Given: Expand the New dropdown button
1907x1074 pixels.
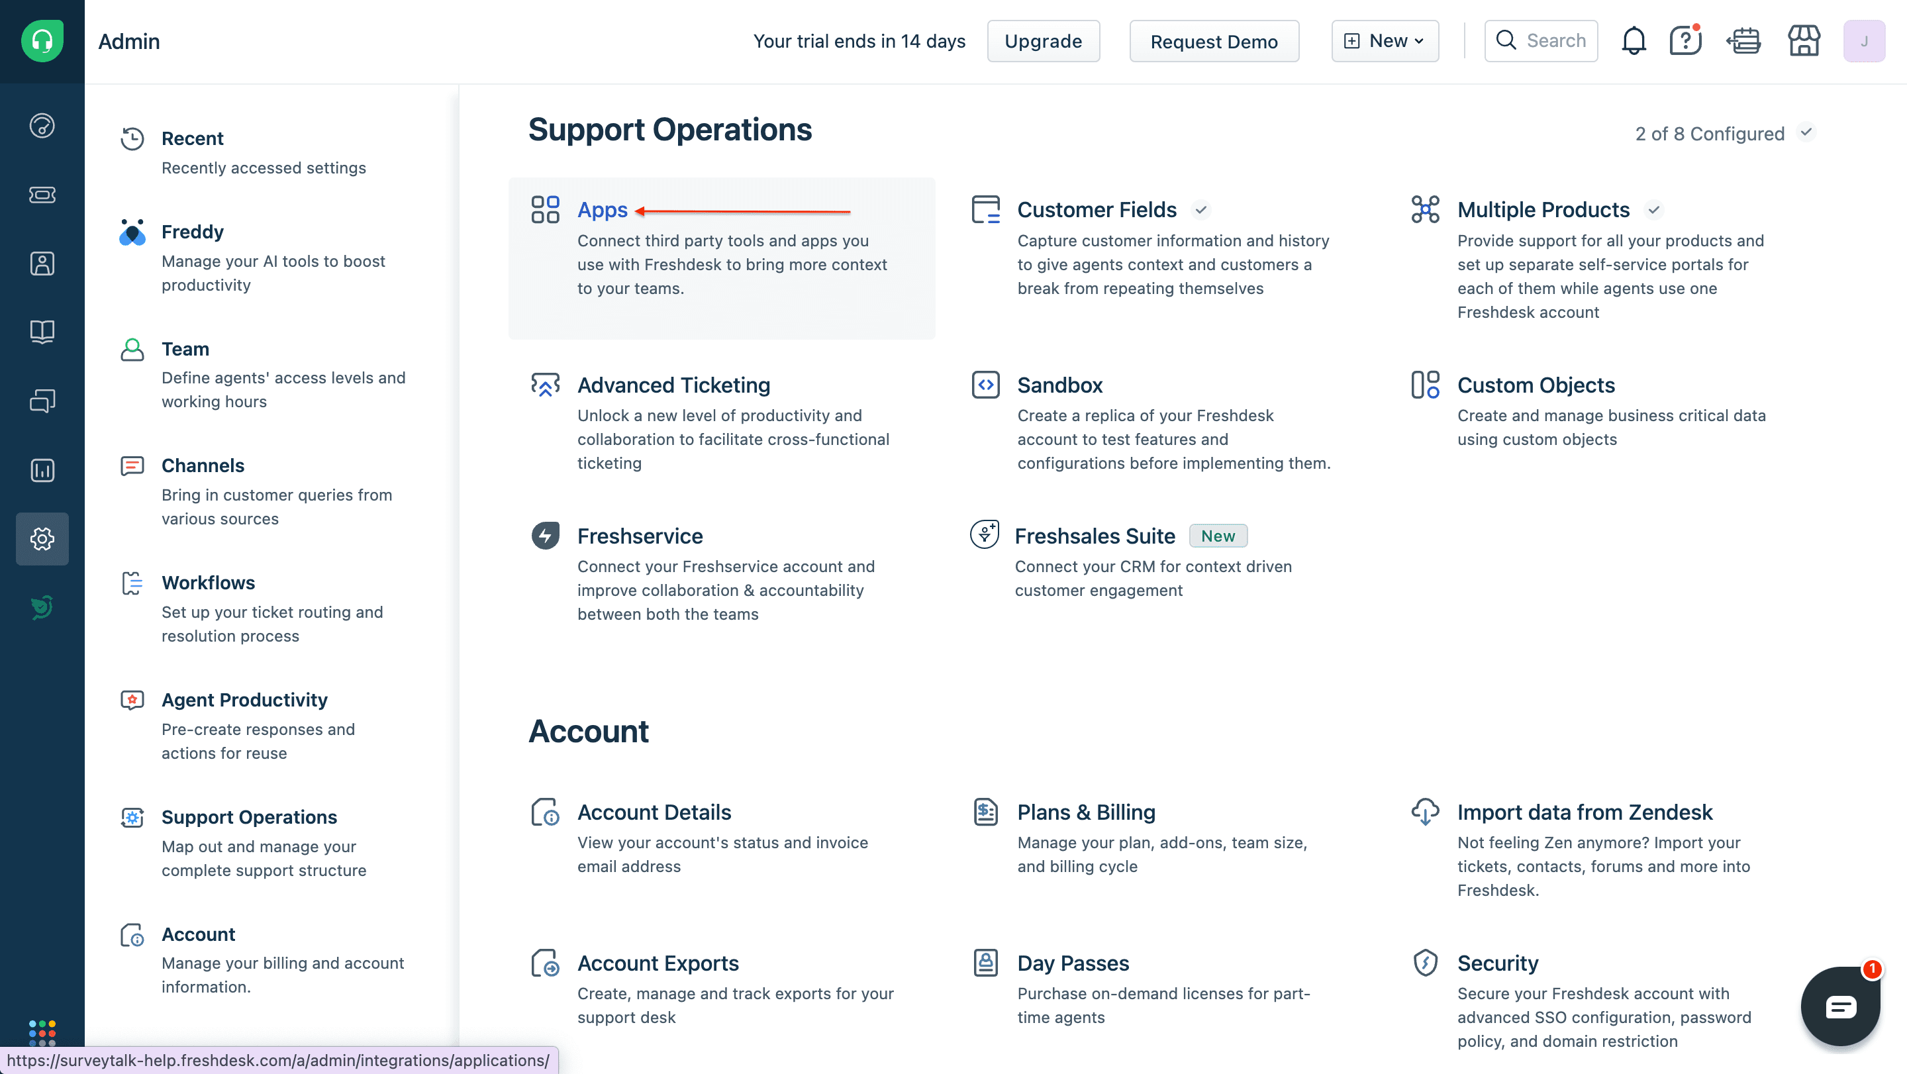Looking at the screenshot, I should pyautogui.click(x=1385, y=40).
